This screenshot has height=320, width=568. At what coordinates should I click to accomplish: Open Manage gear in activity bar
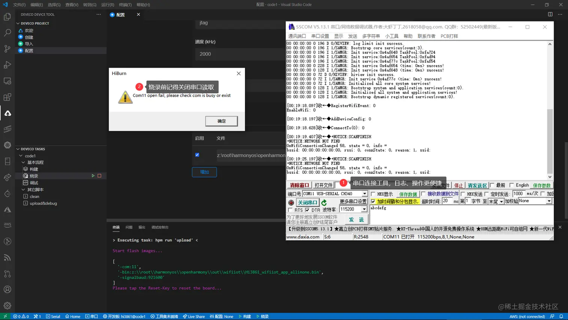7,306
